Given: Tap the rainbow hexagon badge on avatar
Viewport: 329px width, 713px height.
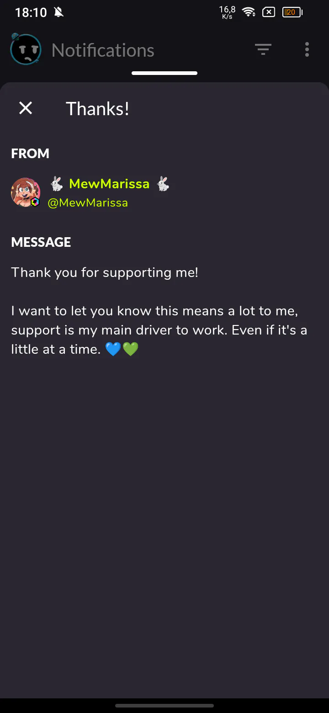Looking at the screenshot, I should pyautogui.click(x=35, y=202).
